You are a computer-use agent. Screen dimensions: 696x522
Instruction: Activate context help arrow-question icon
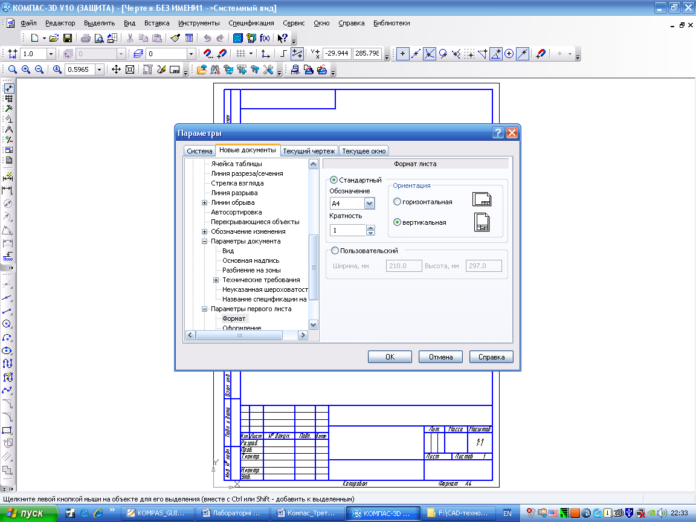[282, 38]
